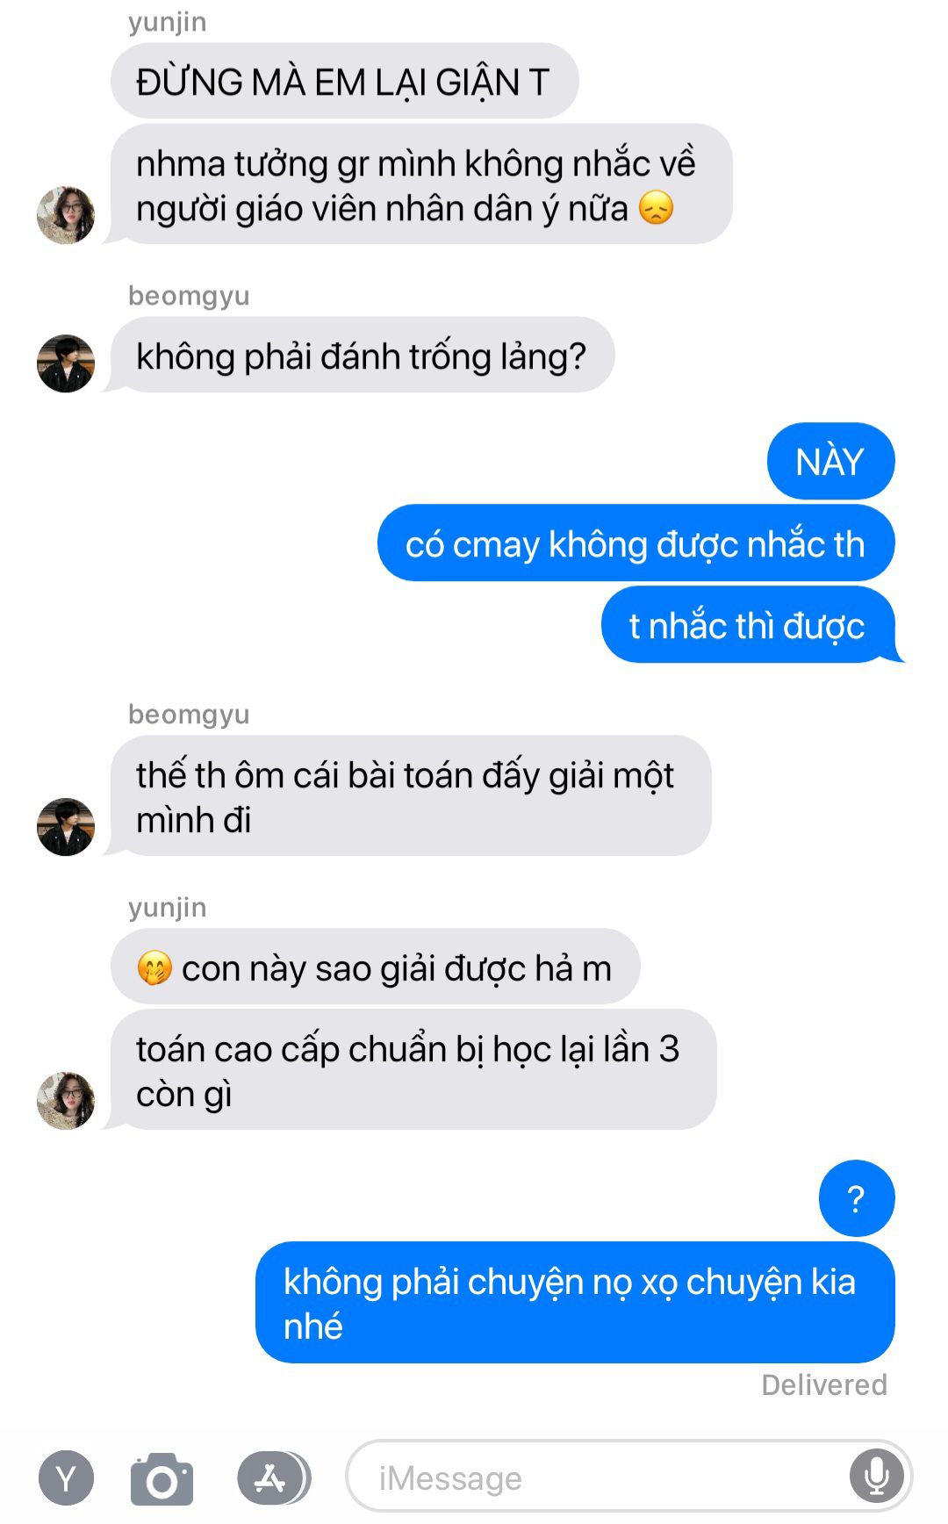Select the 'ĐỪNG MÀ EM LẠI GIẬN T' bubble
Viewport: 948px width, 1524px height.
pyautogui.click(x=344, y=82)
